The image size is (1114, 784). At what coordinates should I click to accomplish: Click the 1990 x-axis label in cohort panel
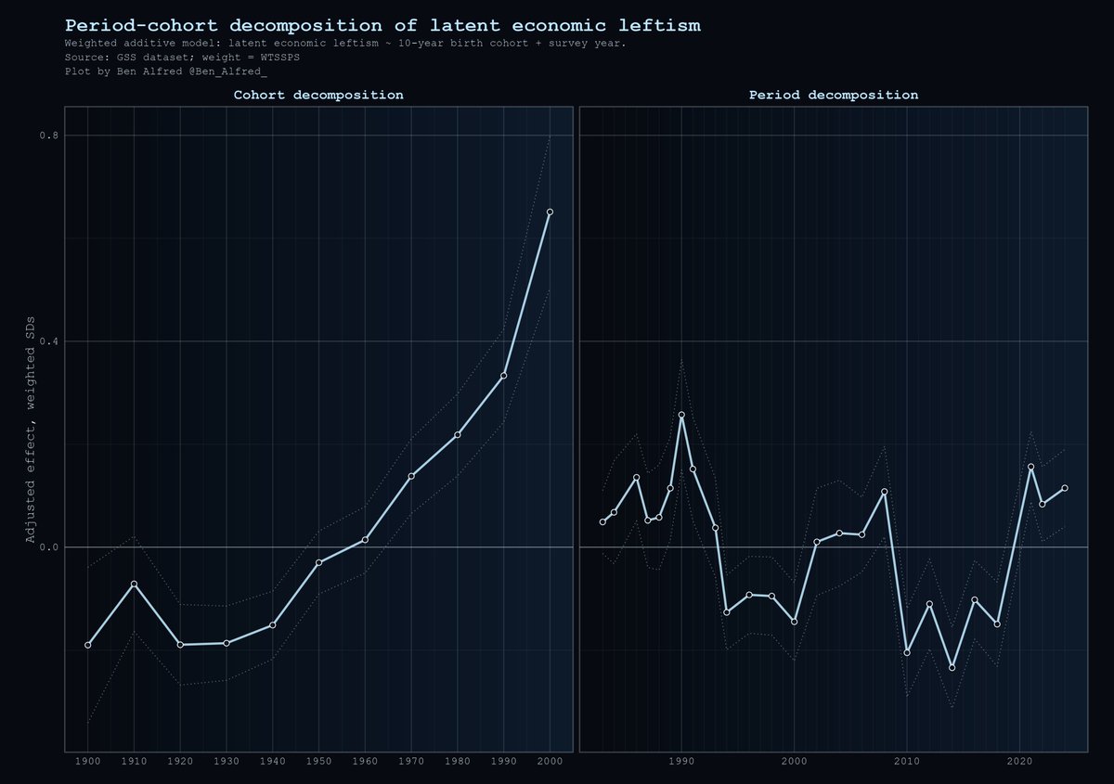click(504, 761)
